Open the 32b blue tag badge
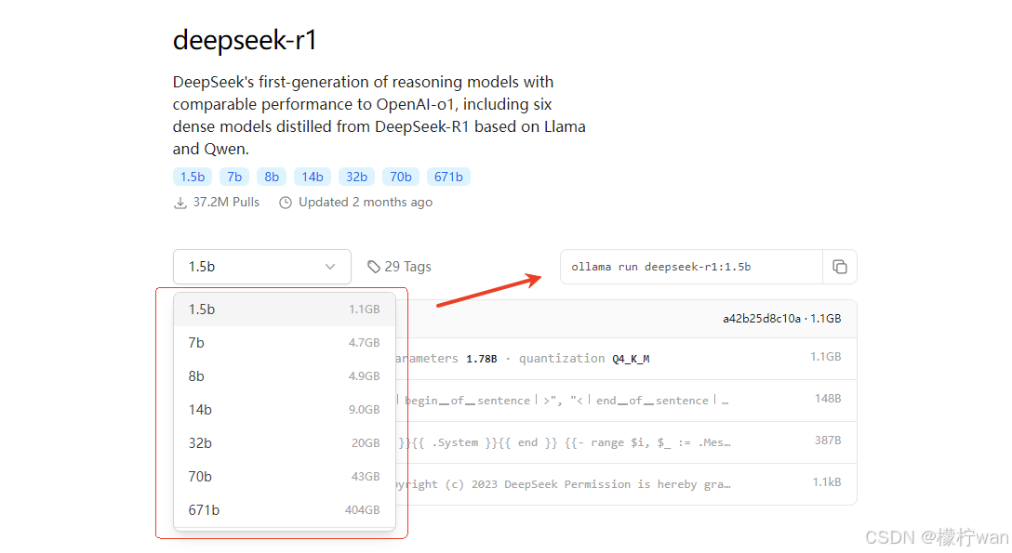 [356, 177]
